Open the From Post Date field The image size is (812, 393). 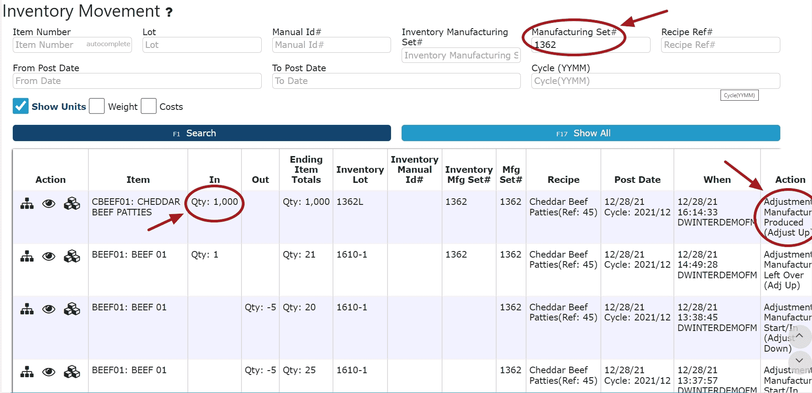click(x=137, y=81)
